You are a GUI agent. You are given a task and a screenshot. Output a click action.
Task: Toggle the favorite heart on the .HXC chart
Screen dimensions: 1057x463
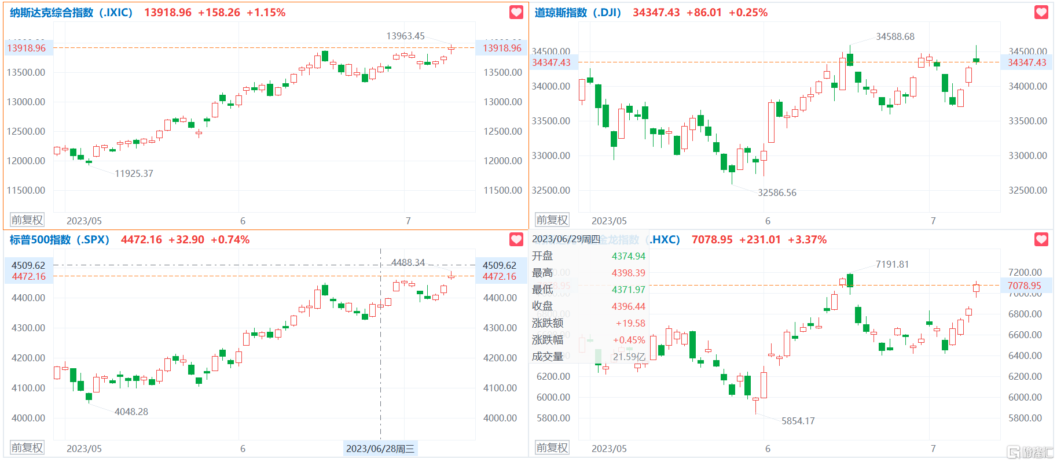point(1041,239)
